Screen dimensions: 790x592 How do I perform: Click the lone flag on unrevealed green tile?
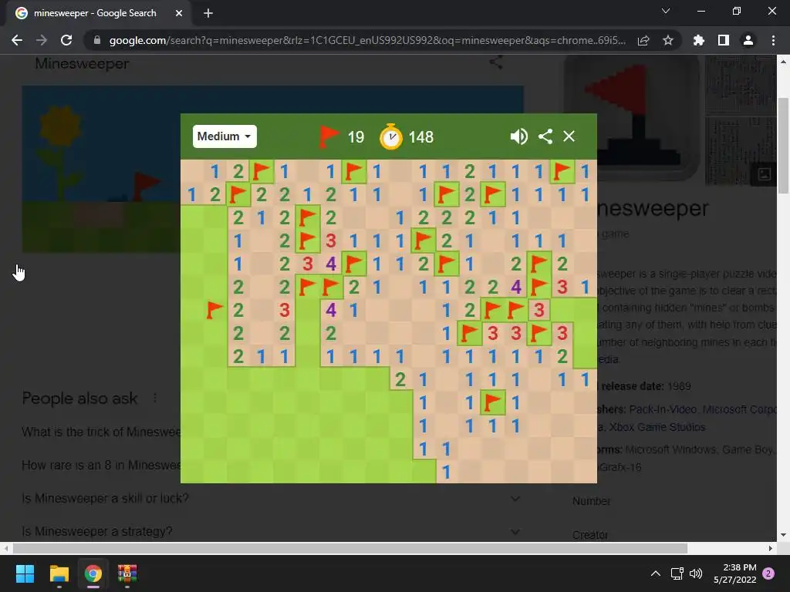point(214,310)
